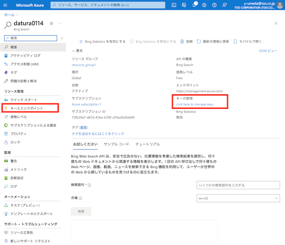Click 市場 info icon
The image size is (285, 245).
80,198
